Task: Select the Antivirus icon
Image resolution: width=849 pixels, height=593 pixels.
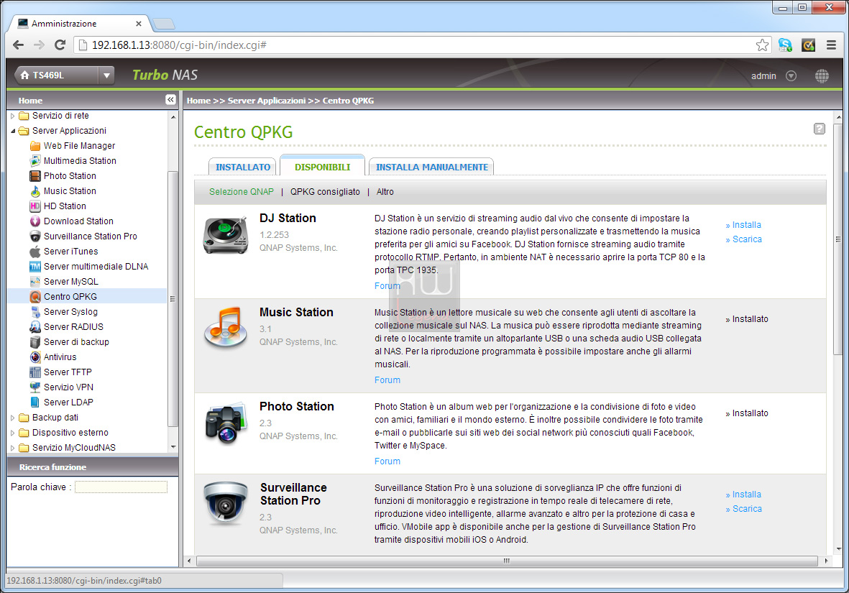Action: click(35, 357)
